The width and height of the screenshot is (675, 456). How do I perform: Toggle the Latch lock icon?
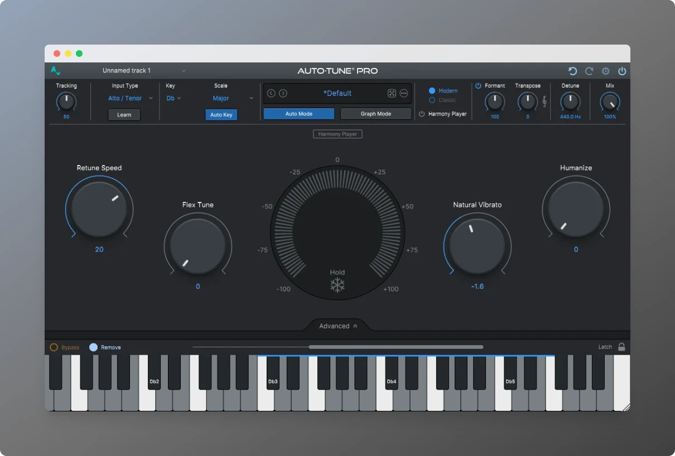[621, 347]
